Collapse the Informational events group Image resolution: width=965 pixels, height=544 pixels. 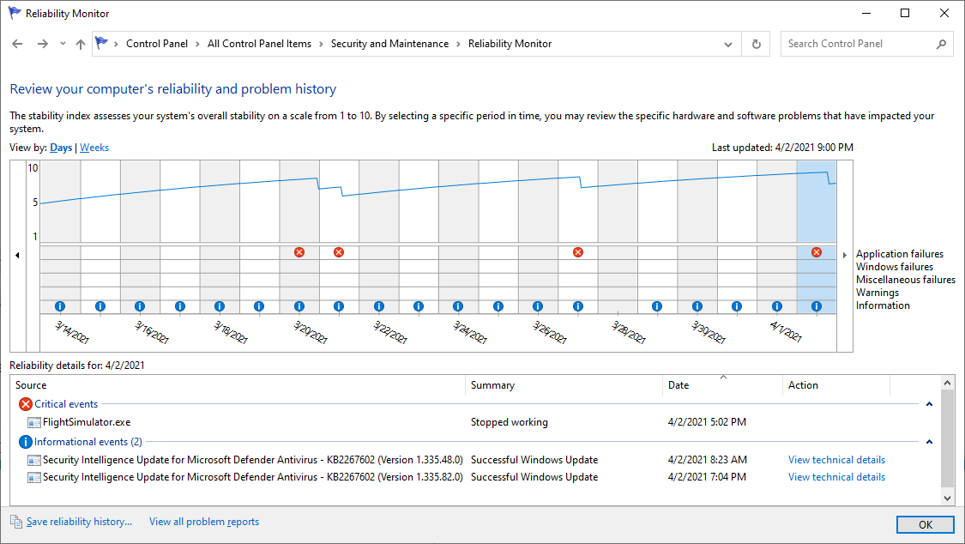(929, 442)
